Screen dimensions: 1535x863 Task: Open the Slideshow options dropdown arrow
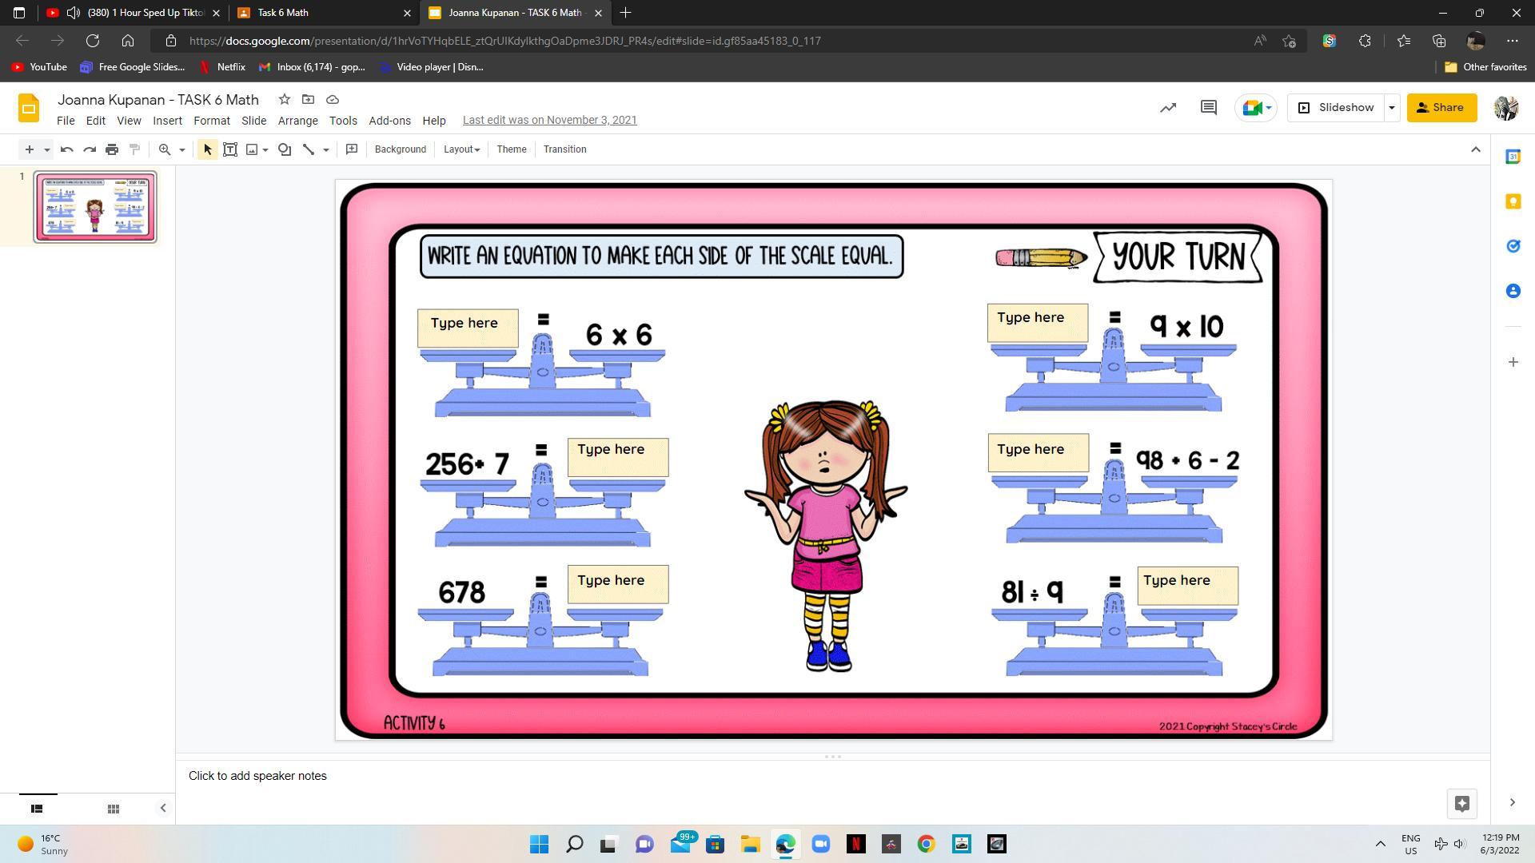[1392, 107]
